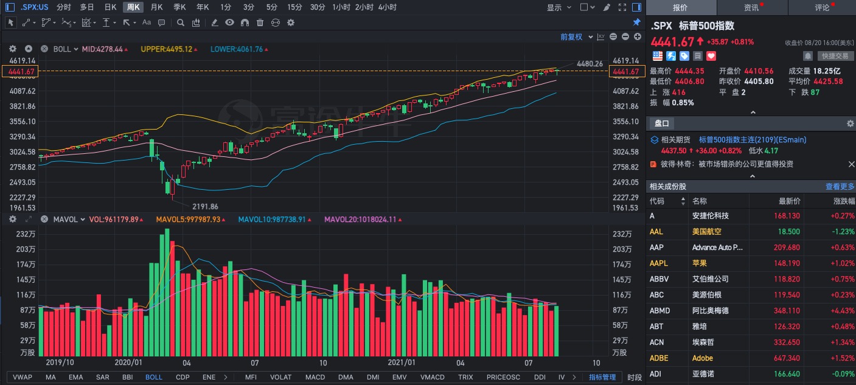Select the magnet snap drawing tool

[x=245, y=23]
